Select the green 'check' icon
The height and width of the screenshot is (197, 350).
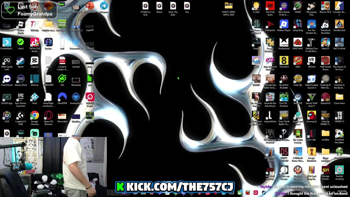(x=21, y=44)
